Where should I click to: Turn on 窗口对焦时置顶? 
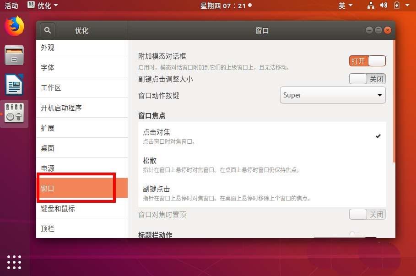click(x=367, y=214)
